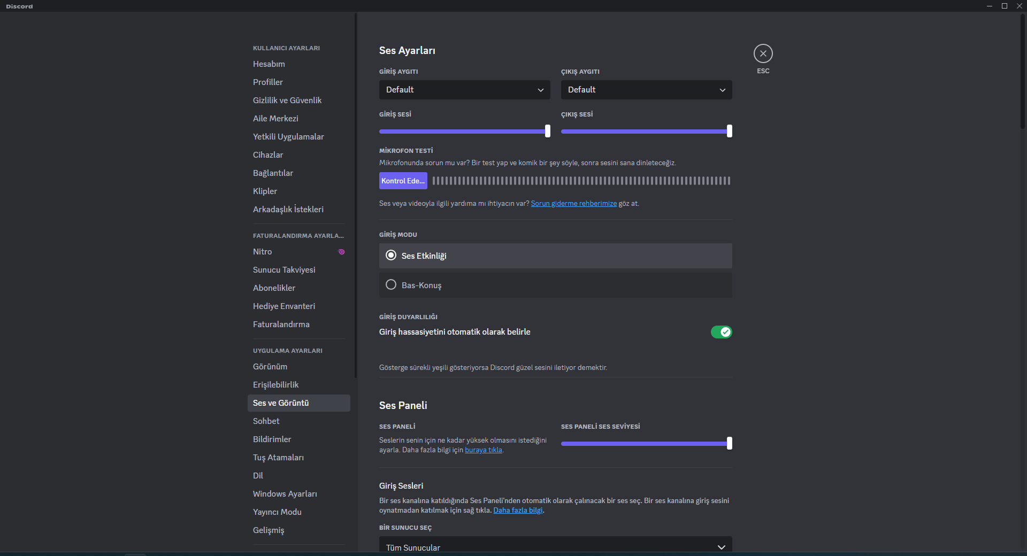
Task: Click the buraya tıkla link
Action: [x=483, y=450]
